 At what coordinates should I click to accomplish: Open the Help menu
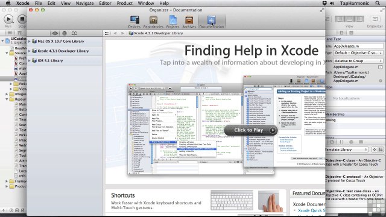point(164,3)
